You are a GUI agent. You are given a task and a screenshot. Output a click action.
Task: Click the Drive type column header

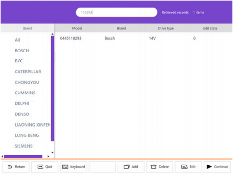166,28
